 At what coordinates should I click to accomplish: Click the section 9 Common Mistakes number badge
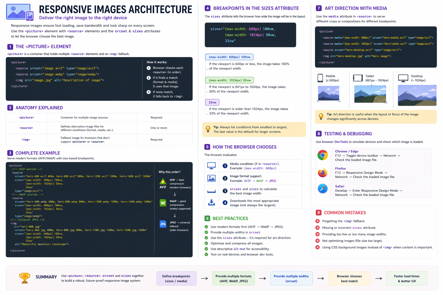click(318, 213)
